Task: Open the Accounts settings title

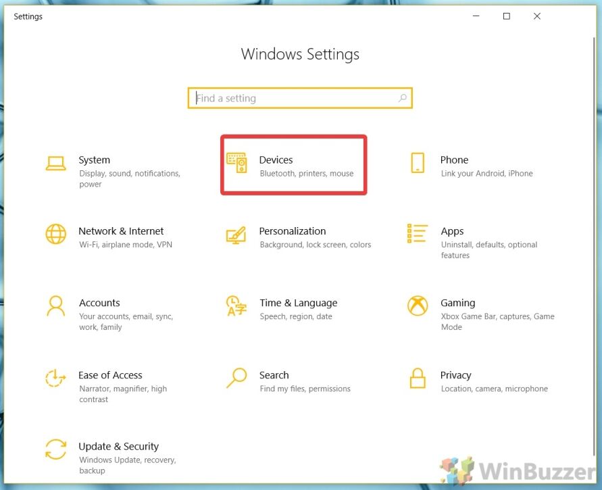Action: coord(99,303)
